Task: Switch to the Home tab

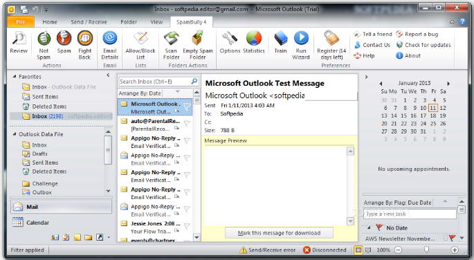Action: [50, 22]
